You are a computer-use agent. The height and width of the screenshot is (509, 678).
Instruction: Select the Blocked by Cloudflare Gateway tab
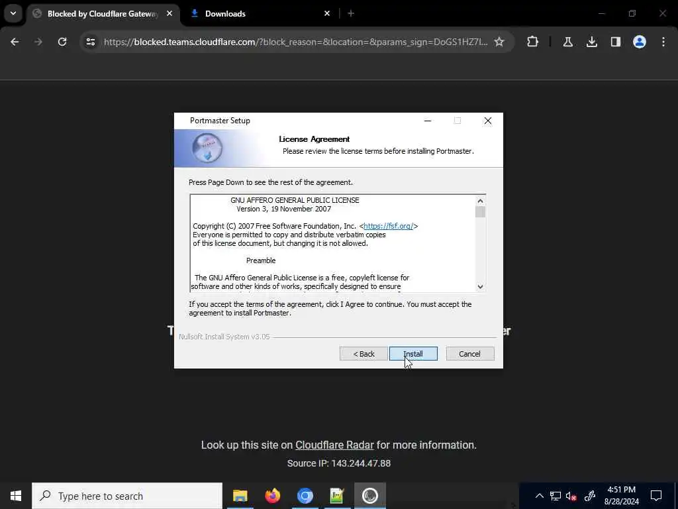[x=103, y=14]
